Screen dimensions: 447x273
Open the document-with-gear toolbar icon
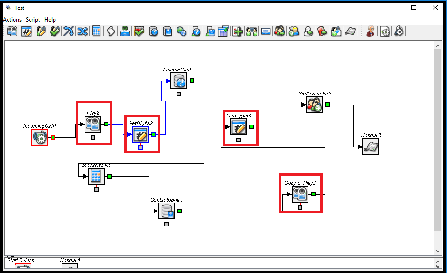[x=385, y=31]
